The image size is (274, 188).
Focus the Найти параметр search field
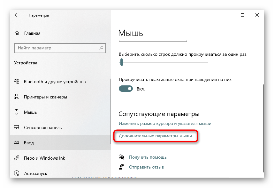click(60, 48)
